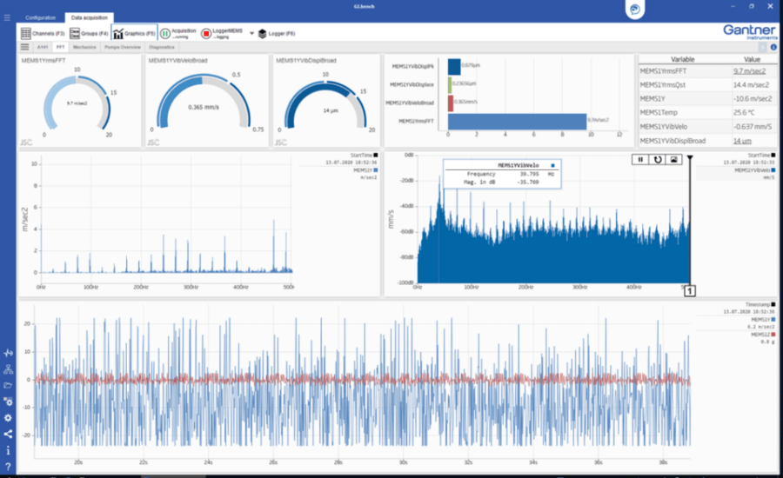Expand the dashboard page list menu
Image resolution: width=783 pixels, height=478 pixels.
coord(25,47)
